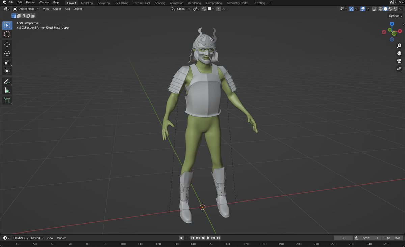
Task: Switch to rendered shading
Action: (x=395, y=9)
